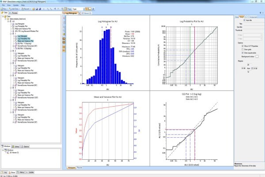Toggle Show X/Y Properties checkbox
This screenshot has height=177, width=265.
click(242, 46)
